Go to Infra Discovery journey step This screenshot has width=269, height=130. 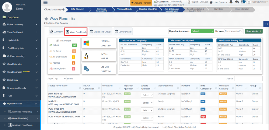pyautogui.click(x=77, y=10)
